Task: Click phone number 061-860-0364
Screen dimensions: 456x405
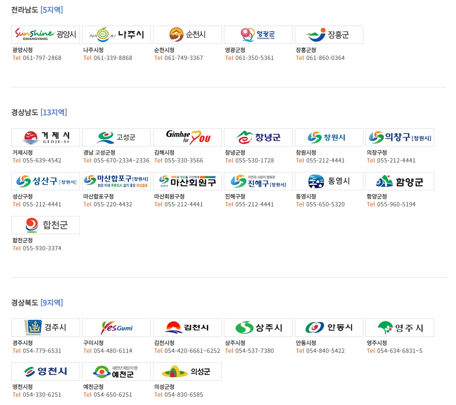Action: pyautogui.click(x=326, y=58)
